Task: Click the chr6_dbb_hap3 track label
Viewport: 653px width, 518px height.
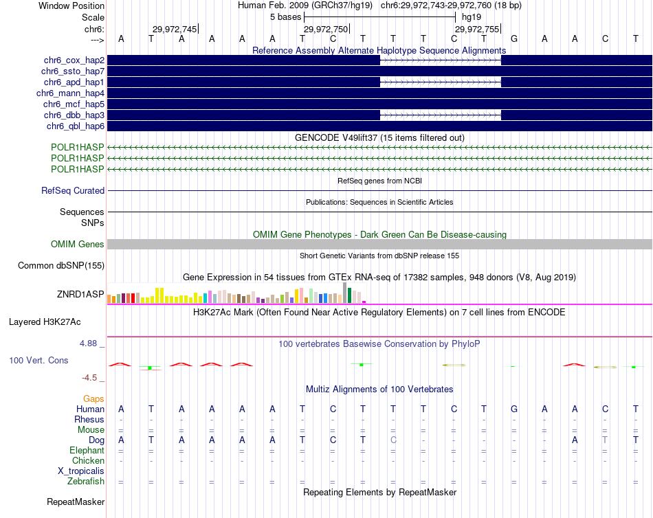Action: [x=74, y=115]
